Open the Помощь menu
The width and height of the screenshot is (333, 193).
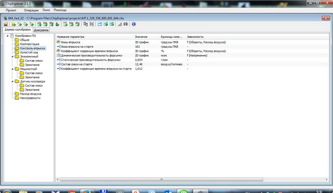tap(60, 9)
